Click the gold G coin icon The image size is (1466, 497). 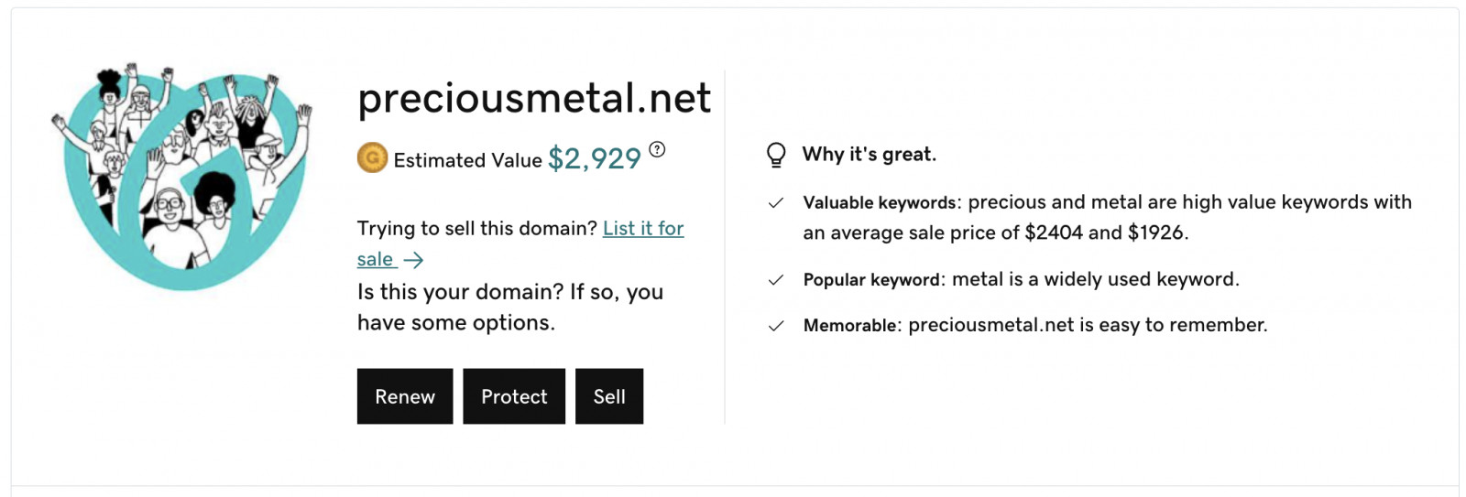[372, 159]
